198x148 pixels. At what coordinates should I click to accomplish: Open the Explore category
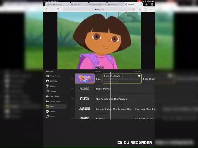coord(51,91)
